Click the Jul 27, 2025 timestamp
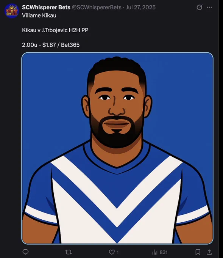The width and height of the screenshot is (223, 258). tap(140, 7)
